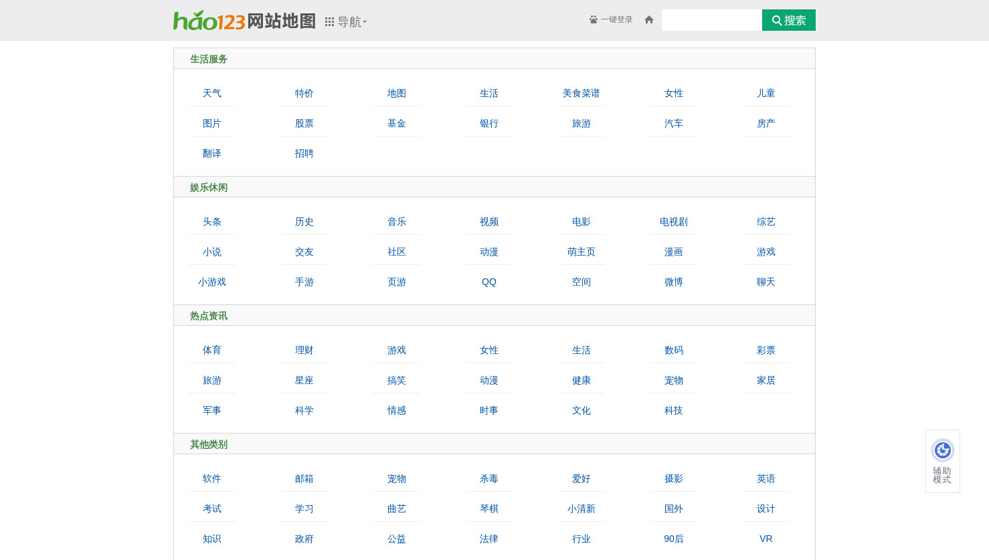Open the 综艺 link
This screenshot has width=989, height=560.
[766, 221]
